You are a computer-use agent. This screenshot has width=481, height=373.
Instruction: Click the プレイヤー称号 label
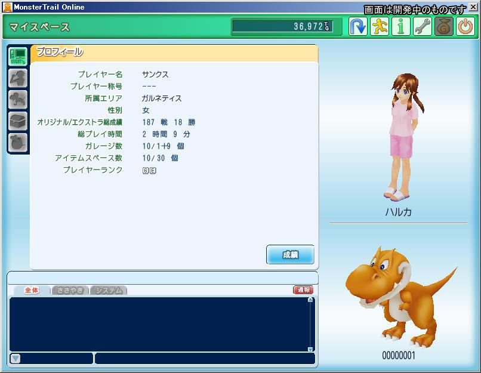pyautogui.click(x=96, y=86)
